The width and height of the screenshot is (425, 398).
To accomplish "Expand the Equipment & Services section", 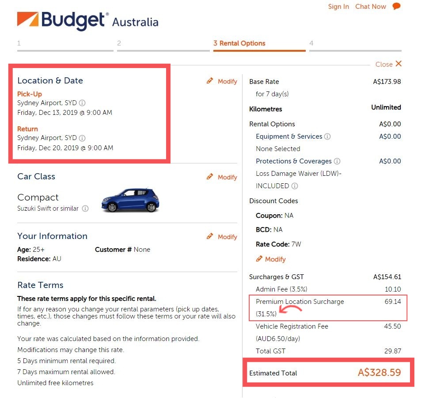I will tap(289, 136).
